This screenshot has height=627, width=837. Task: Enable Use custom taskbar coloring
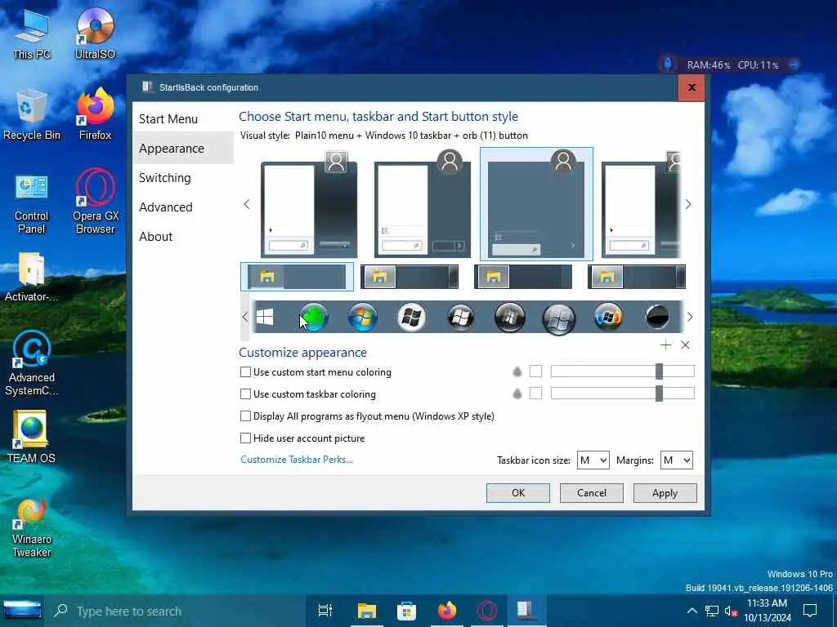point(245,394)
